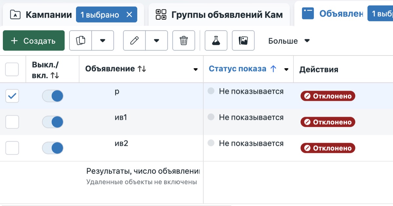This screenshot has width=393, height=206.
Task: Turn off the toggle for ad ив1
Action: tap(53, 122)
